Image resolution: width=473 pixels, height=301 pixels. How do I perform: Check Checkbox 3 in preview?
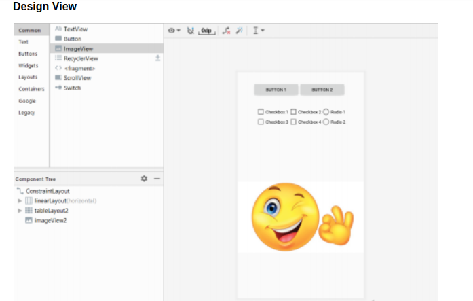click(x=261, y=122)
